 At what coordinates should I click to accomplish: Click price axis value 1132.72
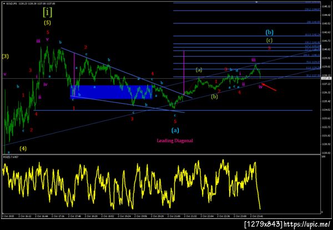point(326,127)
